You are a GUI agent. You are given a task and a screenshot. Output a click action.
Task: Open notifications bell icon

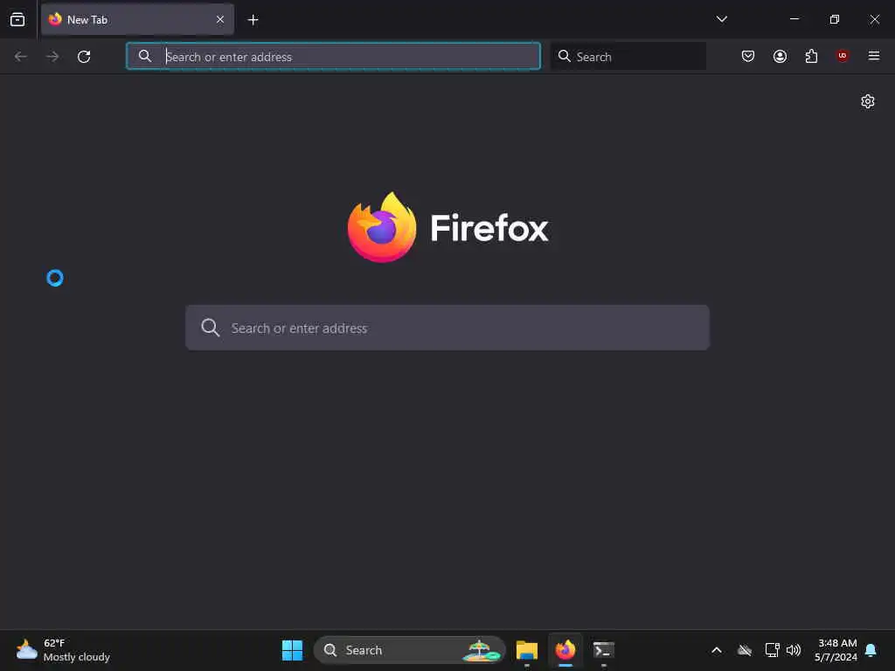click(871, 650)
